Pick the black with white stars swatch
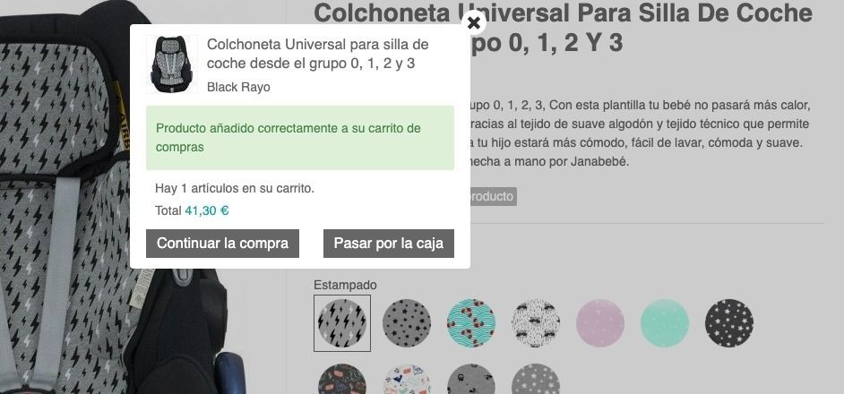The image size is (844, 394). pos(729,323)
